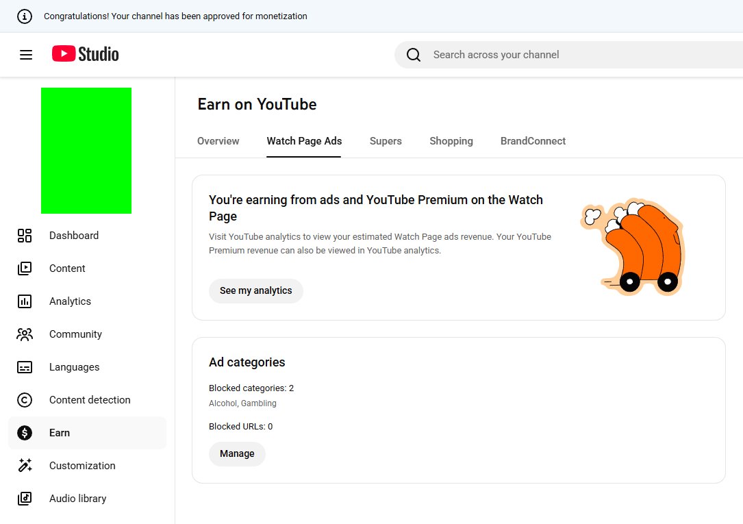Click the earning from ads heading
743x524 pixels.
tap(376, 208)
